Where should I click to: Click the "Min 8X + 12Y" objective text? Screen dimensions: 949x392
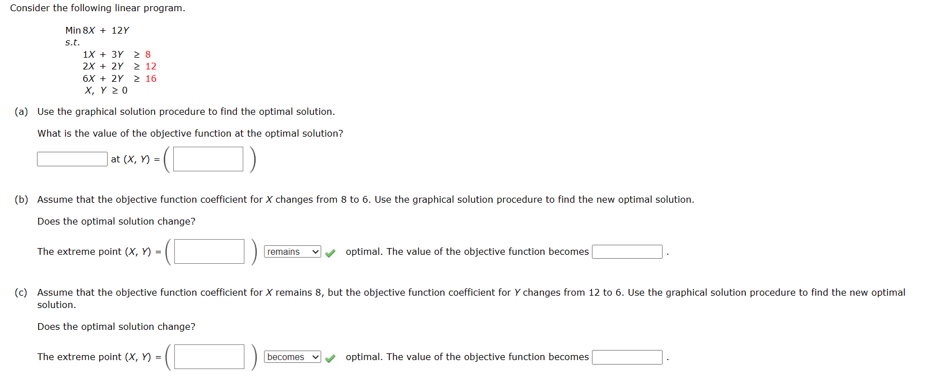pyautogui.click(x=96, y=30)
